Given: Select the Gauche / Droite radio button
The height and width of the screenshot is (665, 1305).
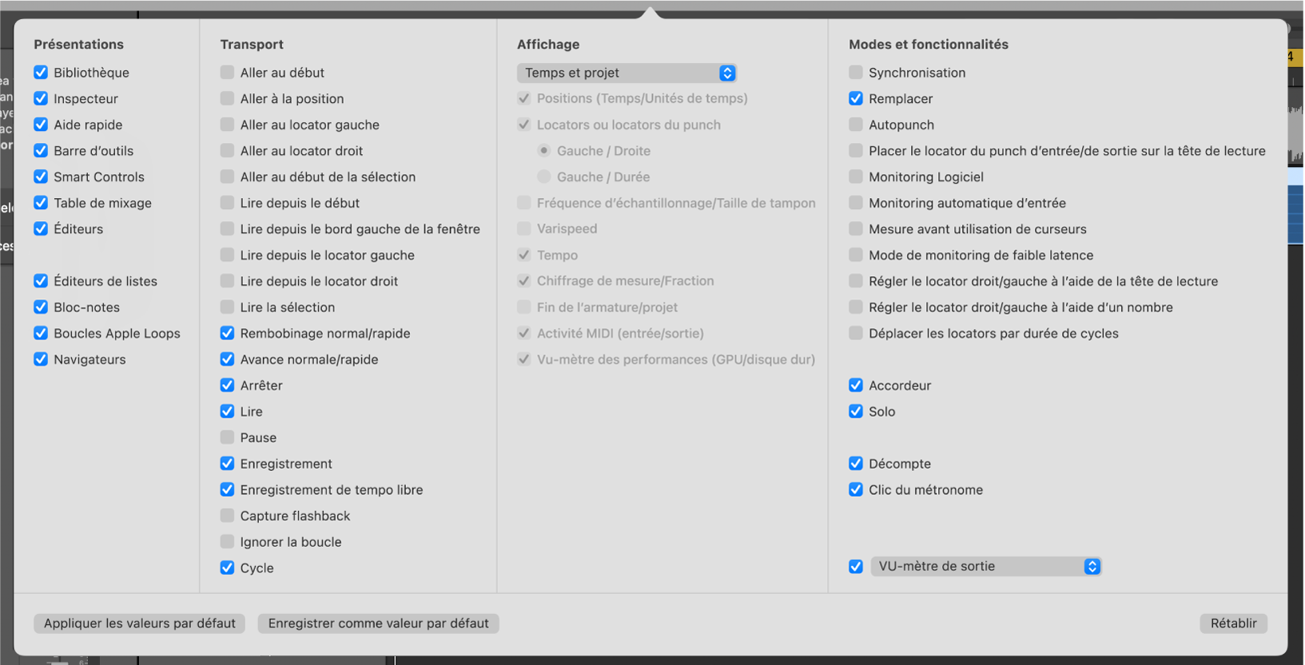Looking at the screenshot, I should coord(544,151).
